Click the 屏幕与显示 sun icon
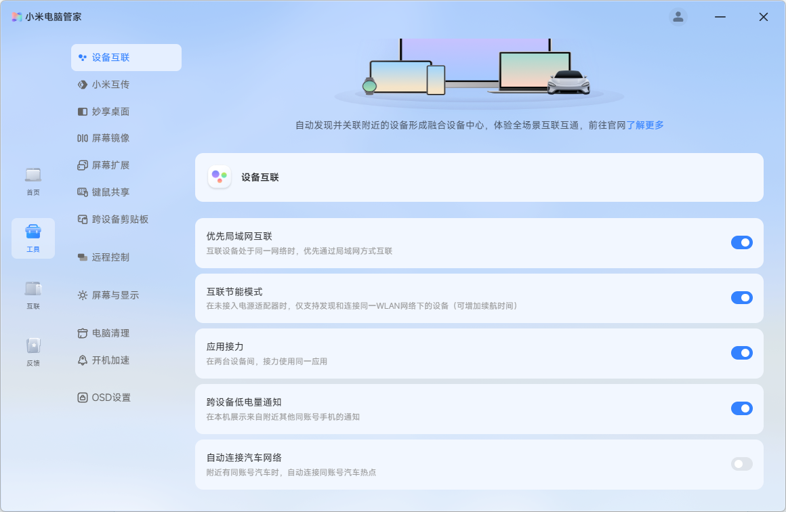786x512 pixels. coord(83,295)
